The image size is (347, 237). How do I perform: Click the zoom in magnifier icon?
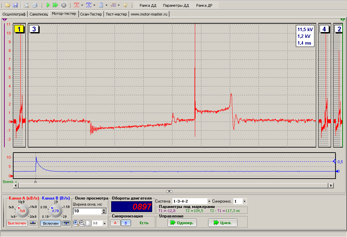click(76, 223)
